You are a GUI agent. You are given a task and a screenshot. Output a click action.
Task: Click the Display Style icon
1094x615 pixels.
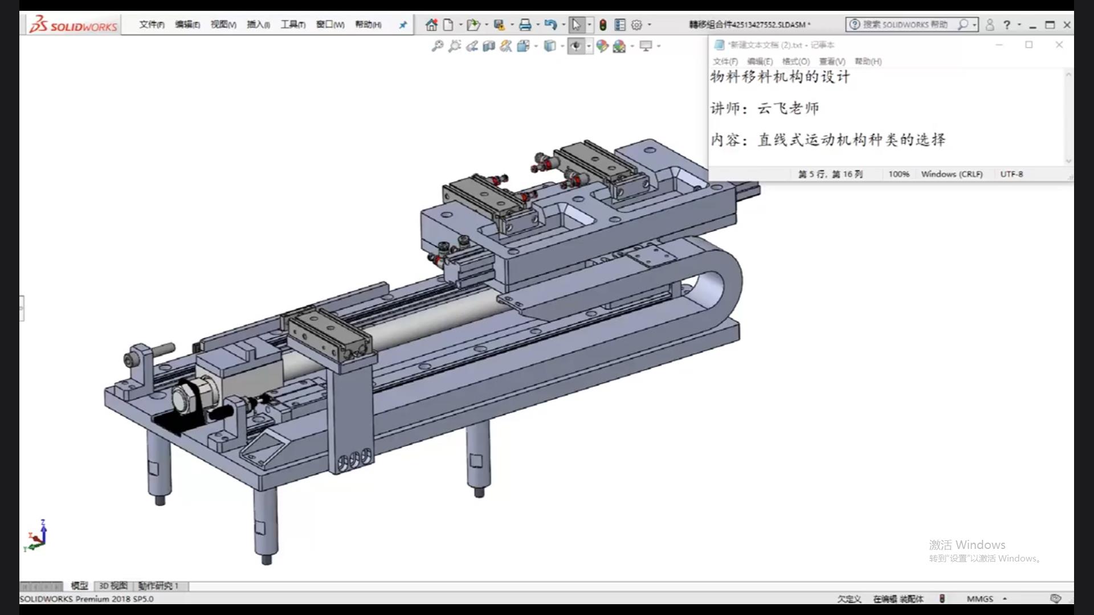[x=549, y=46]
